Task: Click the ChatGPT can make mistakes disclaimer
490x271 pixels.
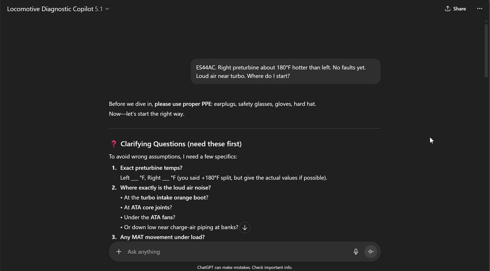Action: tap(245, 268)
